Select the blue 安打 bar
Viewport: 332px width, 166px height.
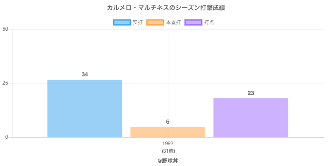[x=85, y=108]
